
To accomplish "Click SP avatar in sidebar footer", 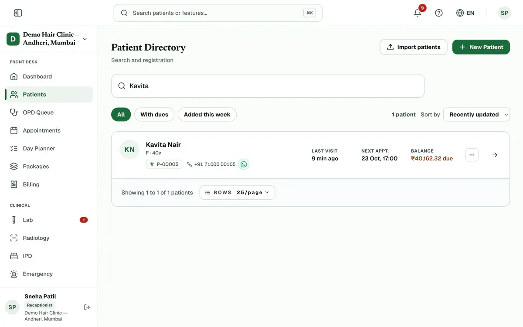I will [x=12, y=307].
